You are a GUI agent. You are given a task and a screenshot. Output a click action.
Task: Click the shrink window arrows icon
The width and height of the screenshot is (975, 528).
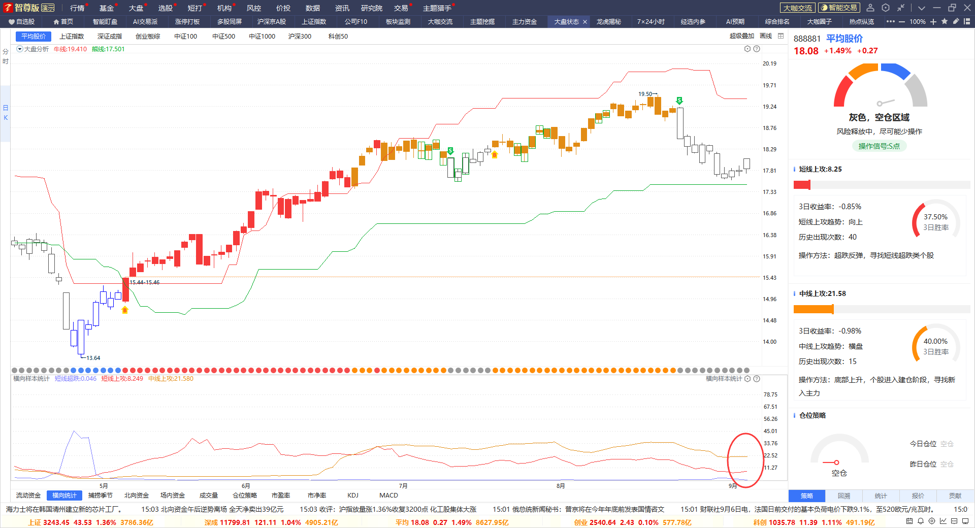[x=901, y=8]
